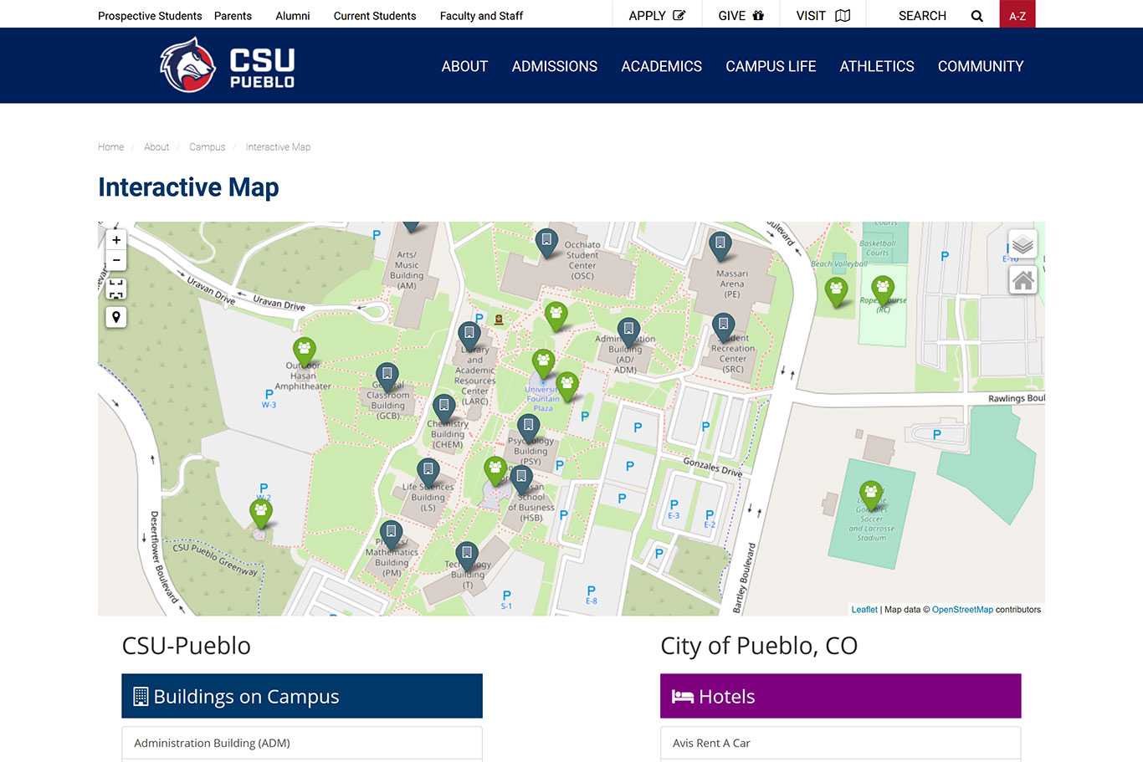Select the Chemistry Building marker
This screenshot has height=762, width=1143.
tap(443, 409)
